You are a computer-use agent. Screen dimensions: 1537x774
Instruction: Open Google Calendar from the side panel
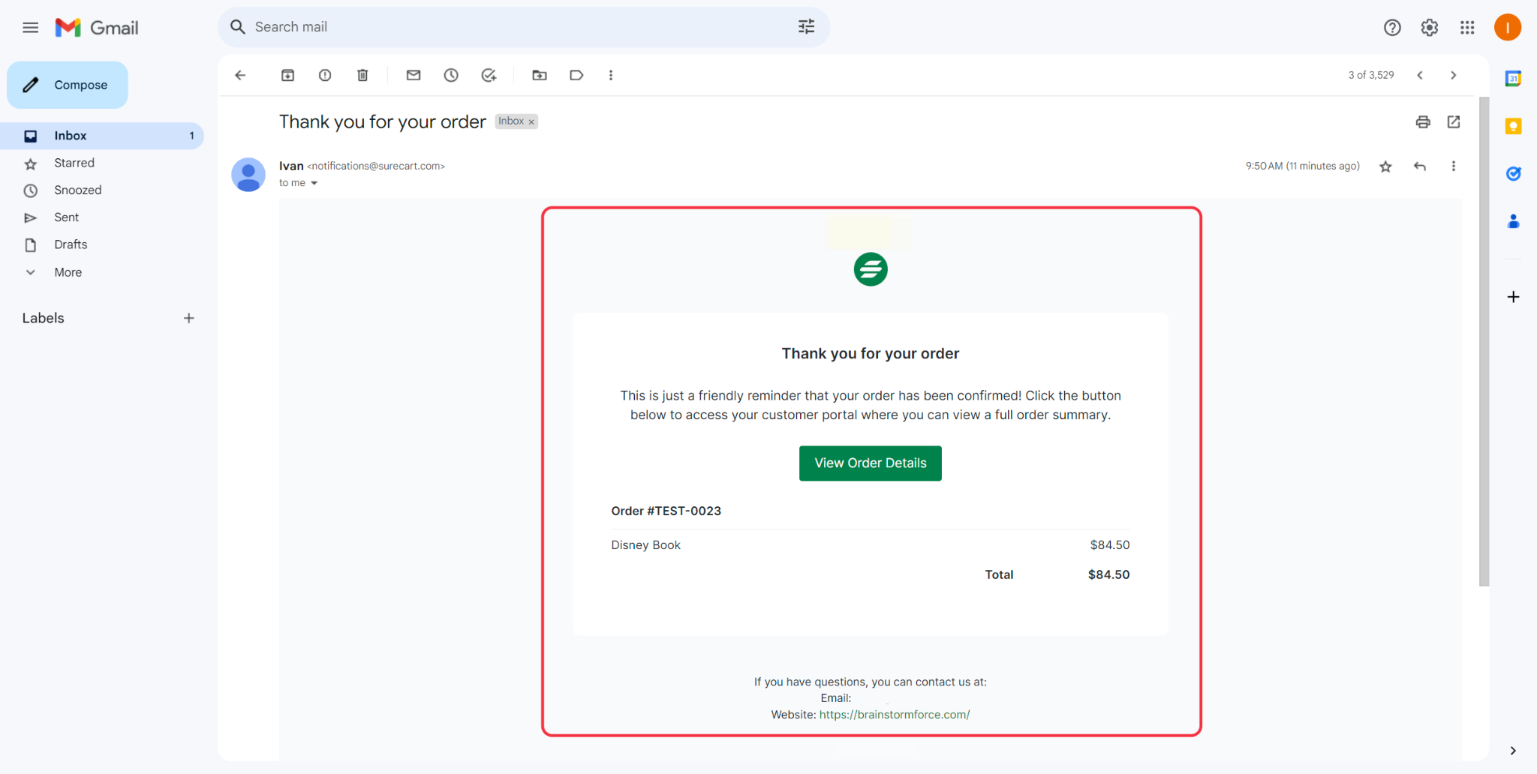(x=1513, y=78)
